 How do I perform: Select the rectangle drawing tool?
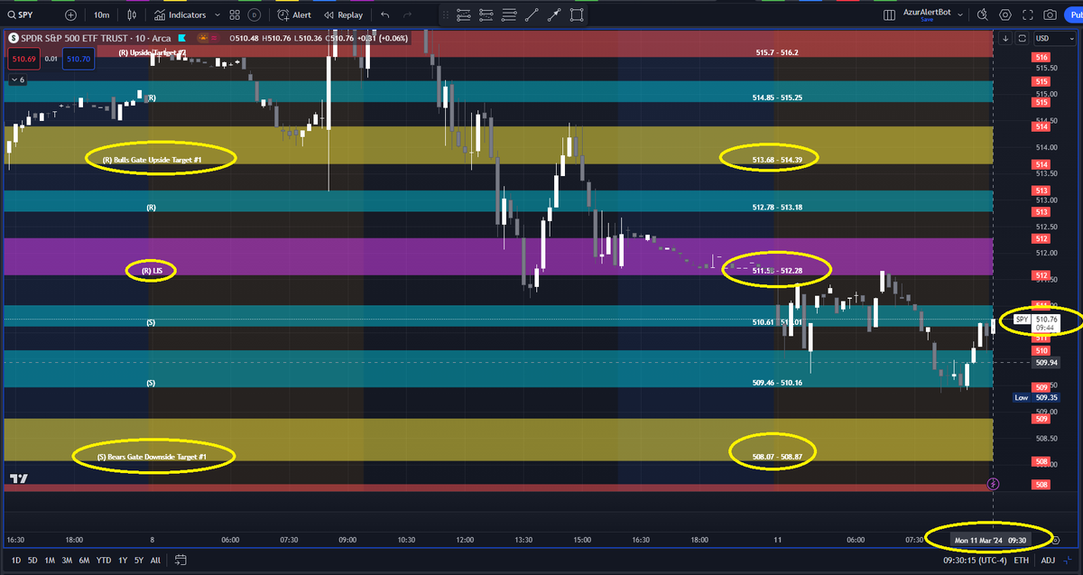click(578, 14)
